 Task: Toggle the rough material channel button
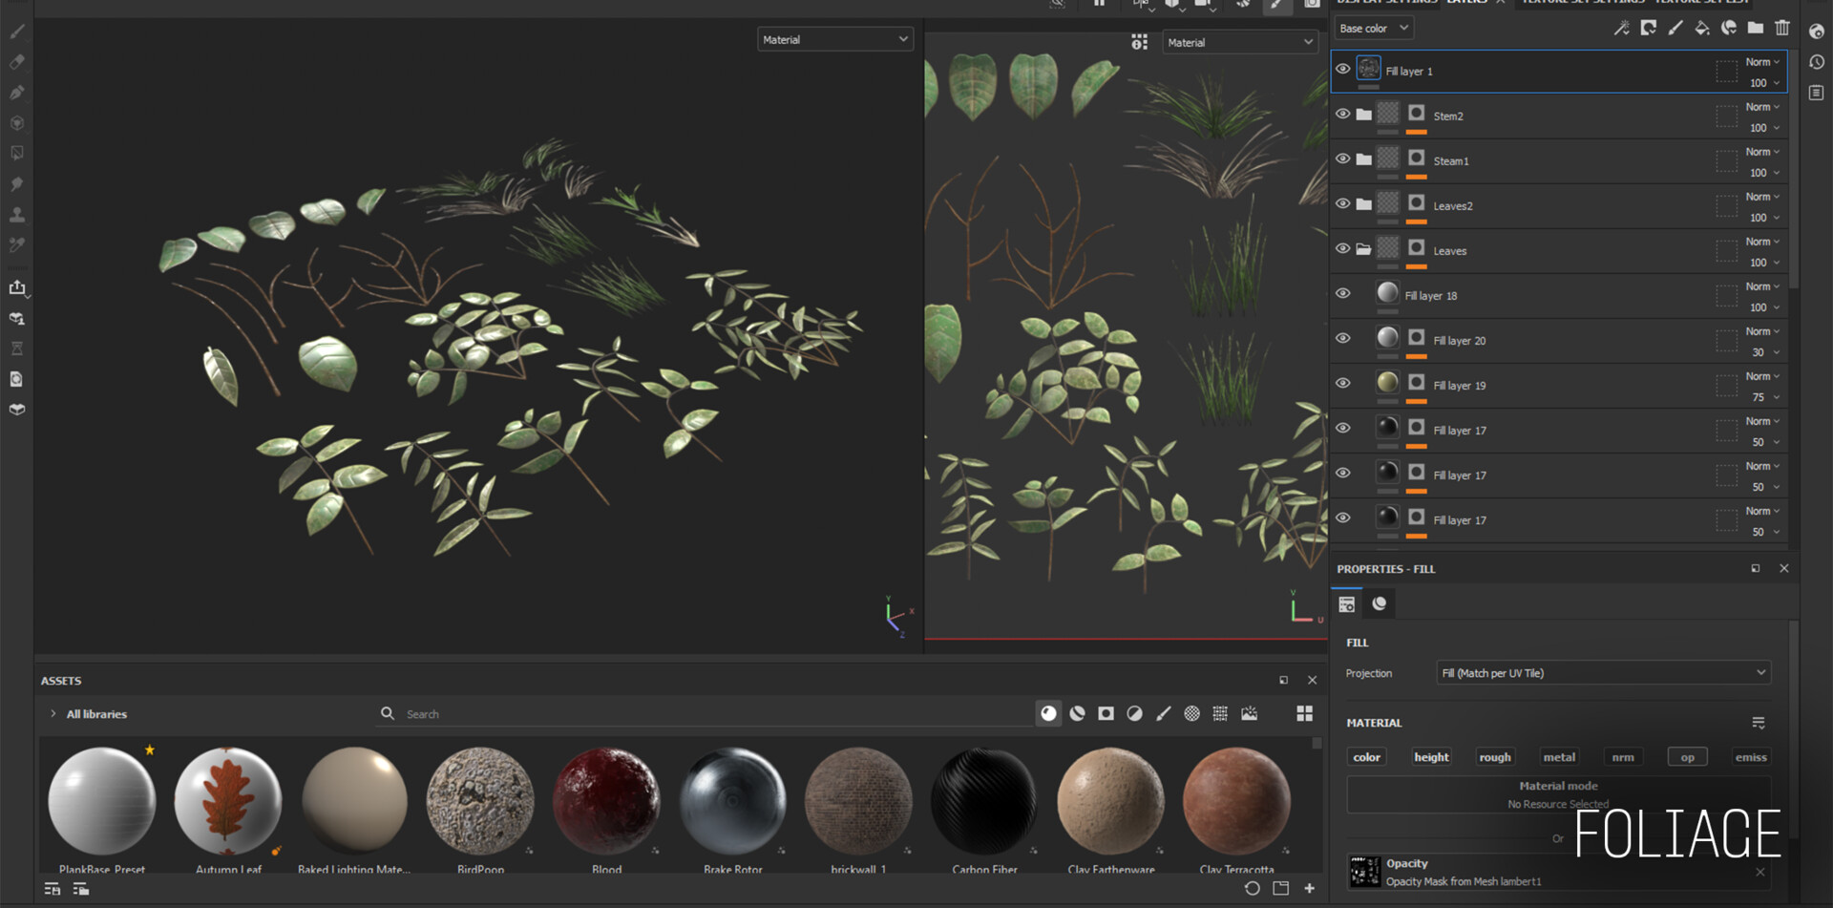pos(1494,757)
